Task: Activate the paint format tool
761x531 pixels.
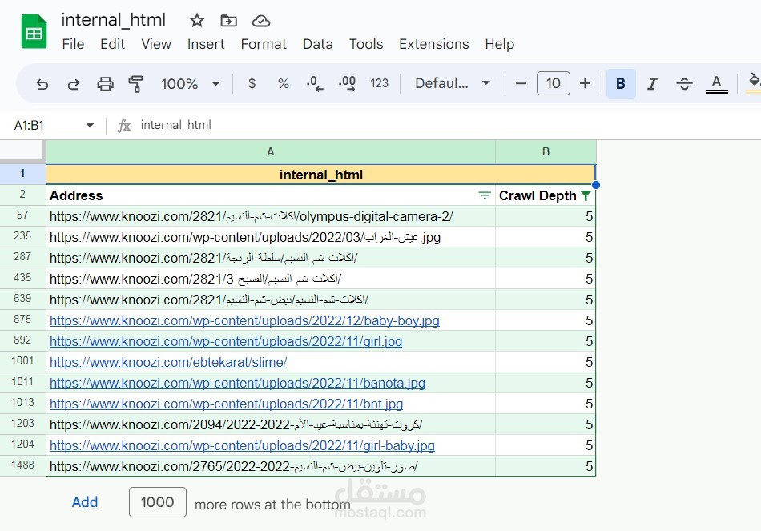Action: (135, 84)
